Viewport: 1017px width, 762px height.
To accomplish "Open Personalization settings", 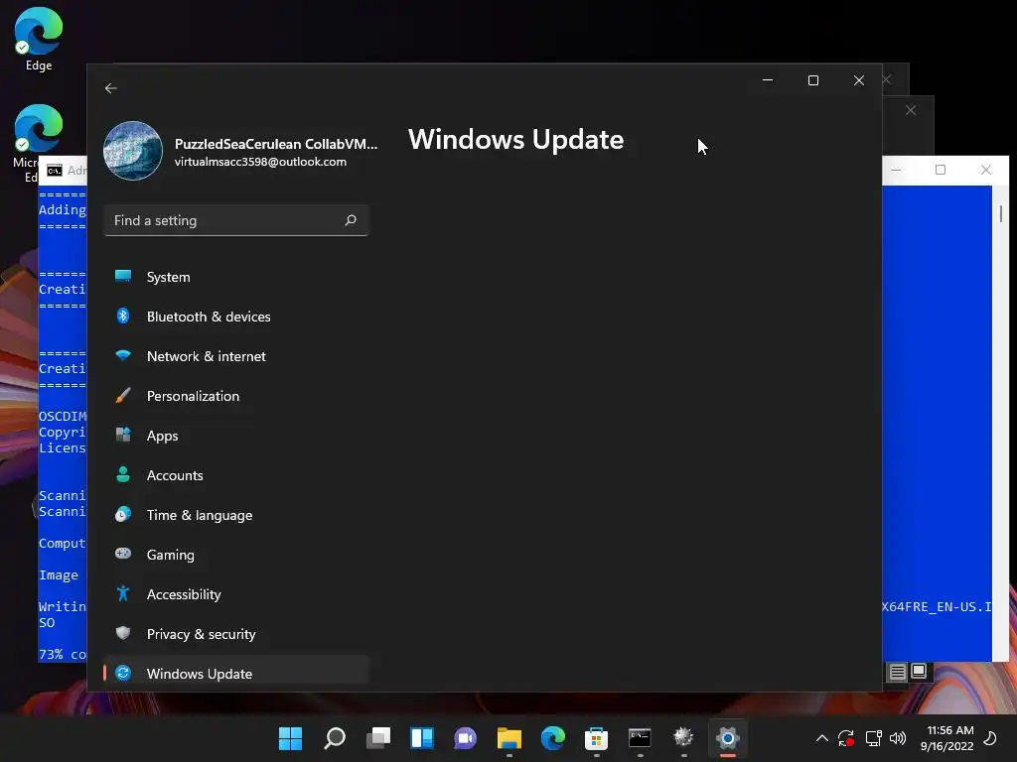I will click(236, 396).
